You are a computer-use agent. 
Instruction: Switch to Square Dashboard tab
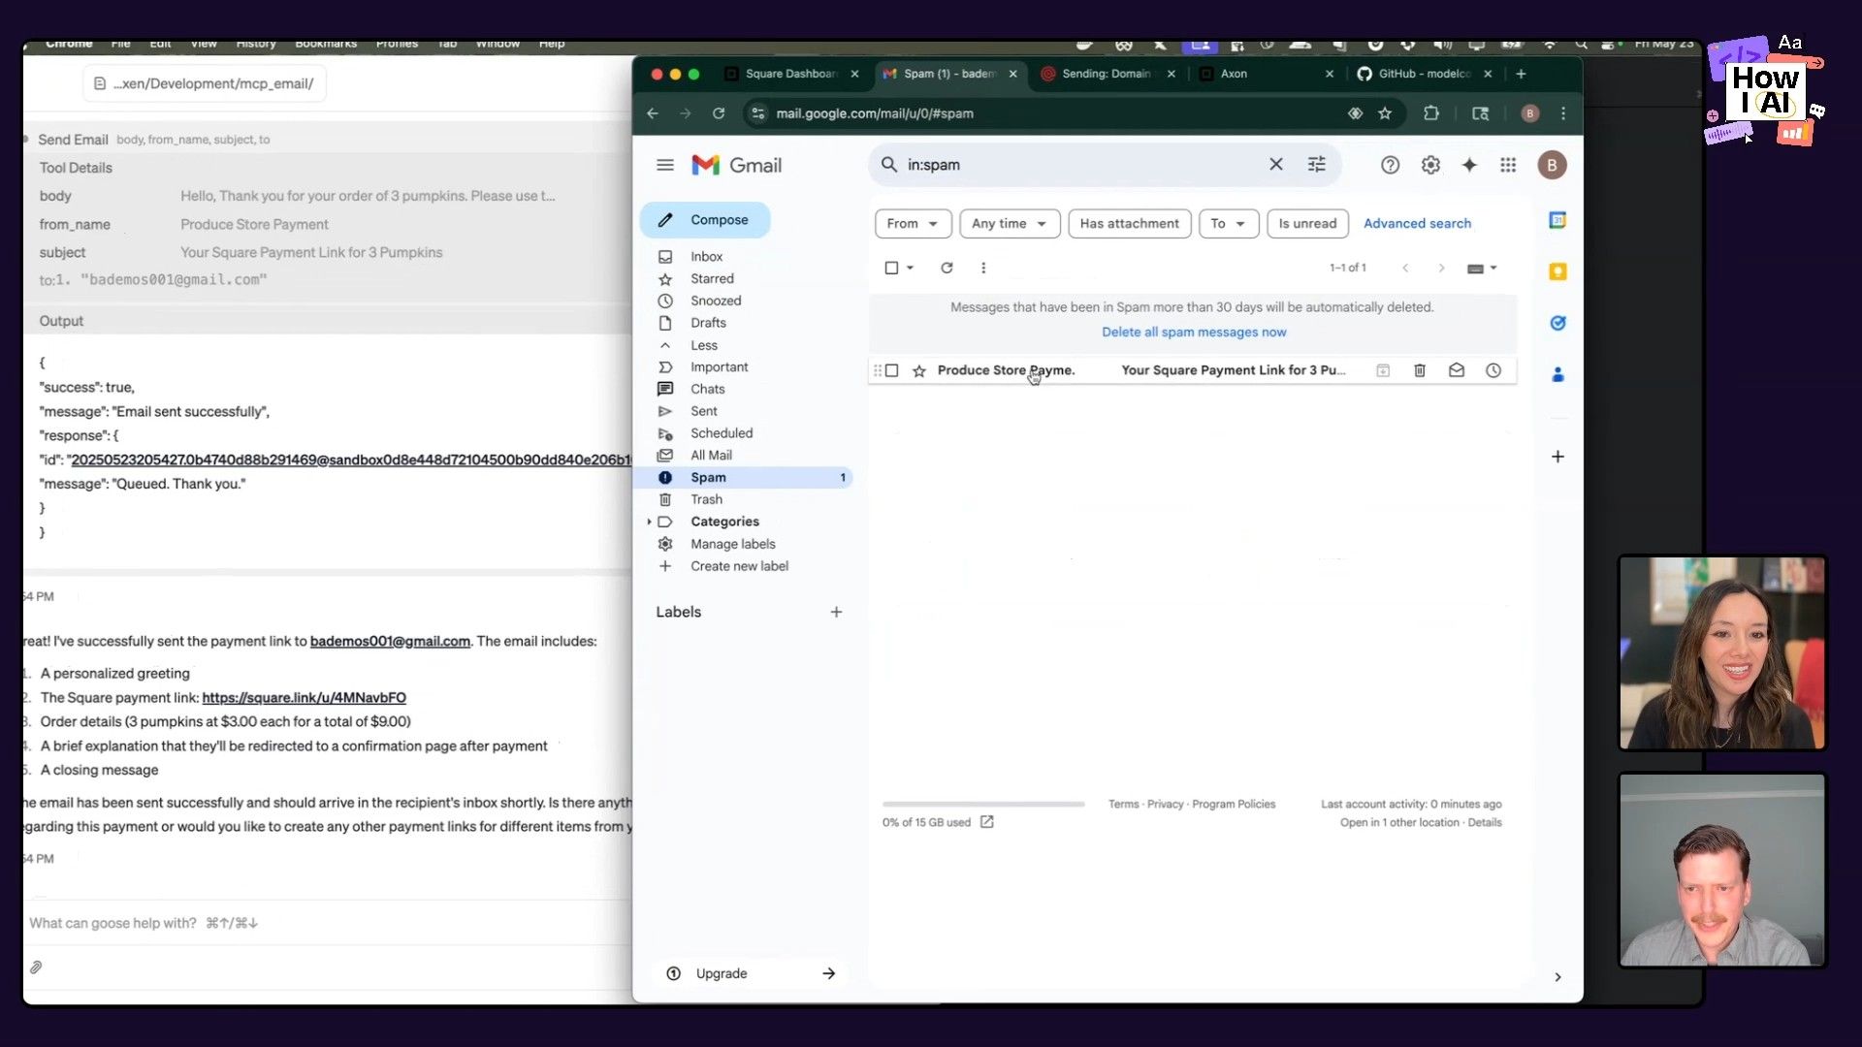tap(790, 74)
